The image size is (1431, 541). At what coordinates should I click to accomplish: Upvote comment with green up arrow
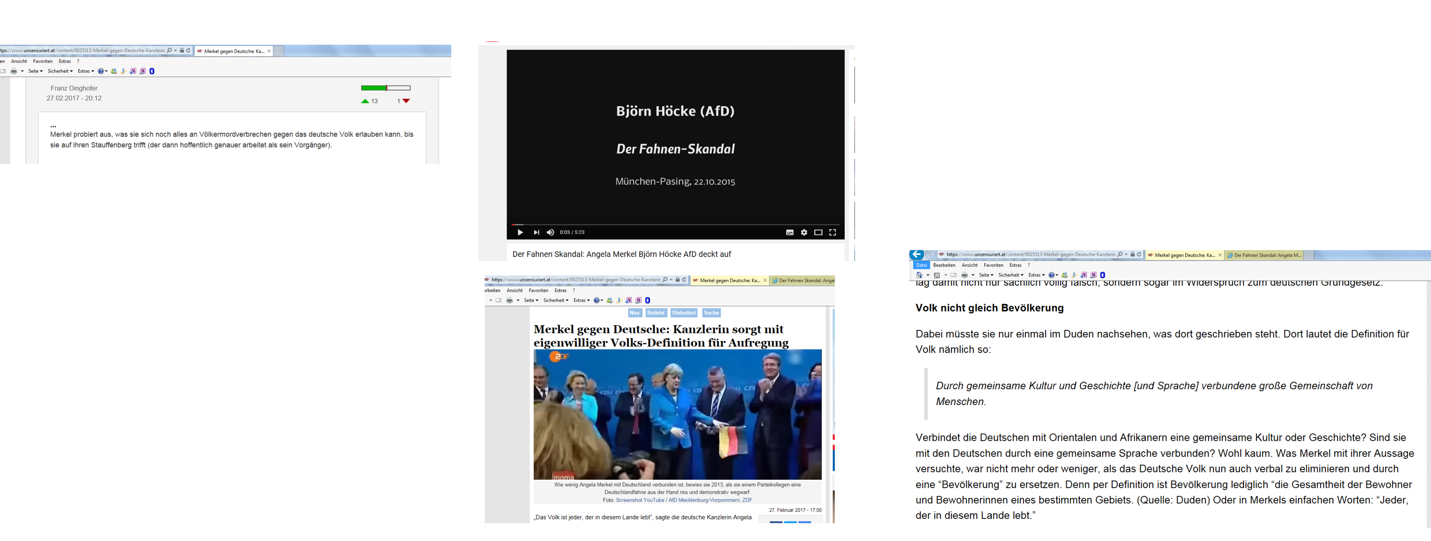[365, 101]
